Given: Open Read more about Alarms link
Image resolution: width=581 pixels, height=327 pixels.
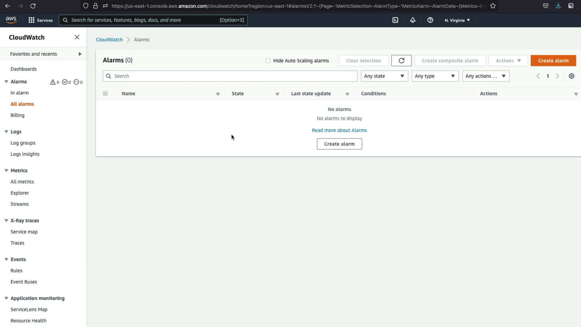Looking at the screenshot, I should click(339, 130).
